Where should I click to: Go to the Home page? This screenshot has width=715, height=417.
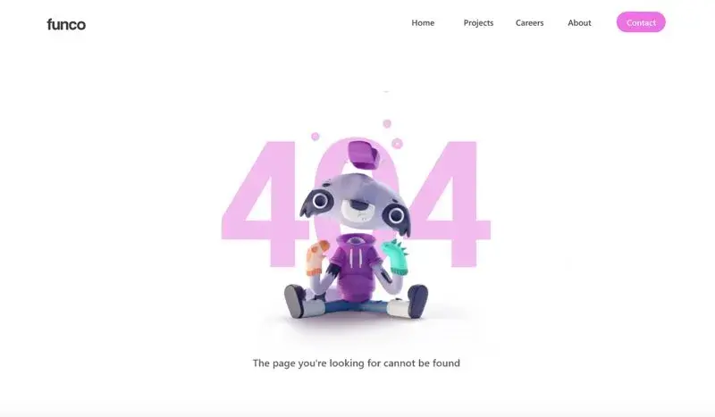coord(423,23)
